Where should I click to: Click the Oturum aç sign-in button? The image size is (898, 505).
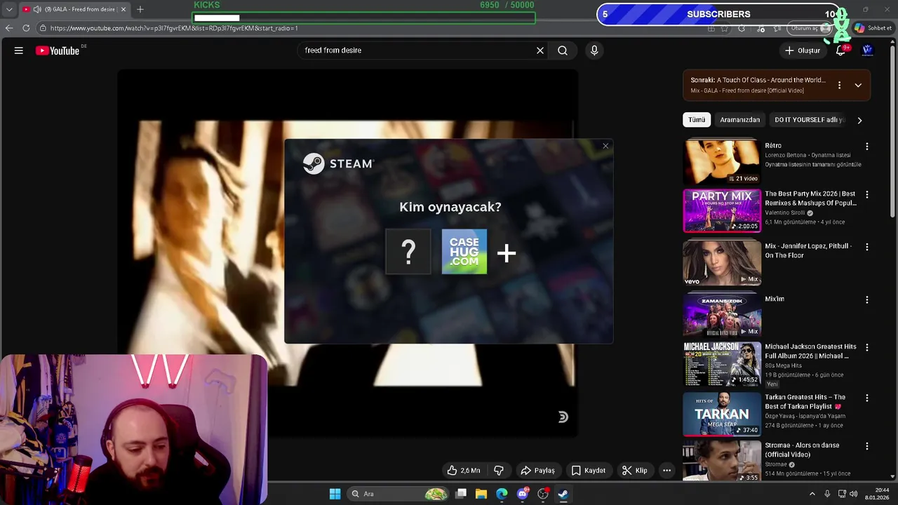pyautogui.click(x=809, y=28)
